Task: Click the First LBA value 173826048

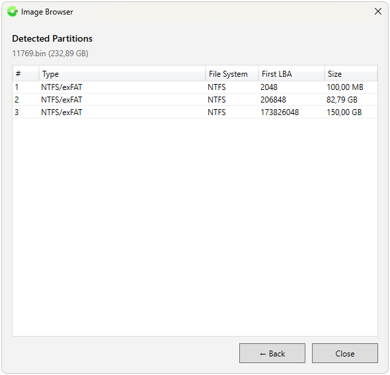Action: [280, 112]
